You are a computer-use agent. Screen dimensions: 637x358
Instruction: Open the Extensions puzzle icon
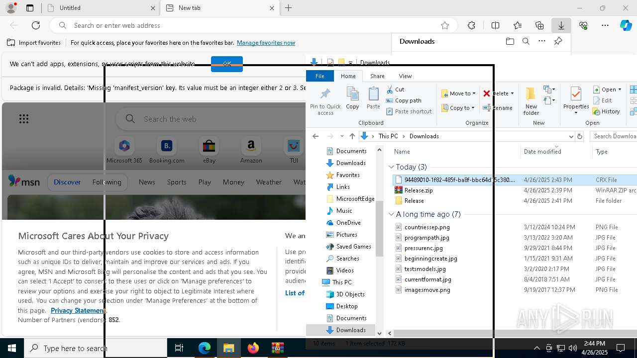471,25
